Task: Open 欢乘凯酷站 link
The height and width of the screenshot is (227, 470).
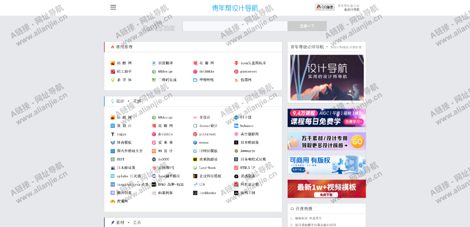Action: pyautogui.click(x=208, y=159)
